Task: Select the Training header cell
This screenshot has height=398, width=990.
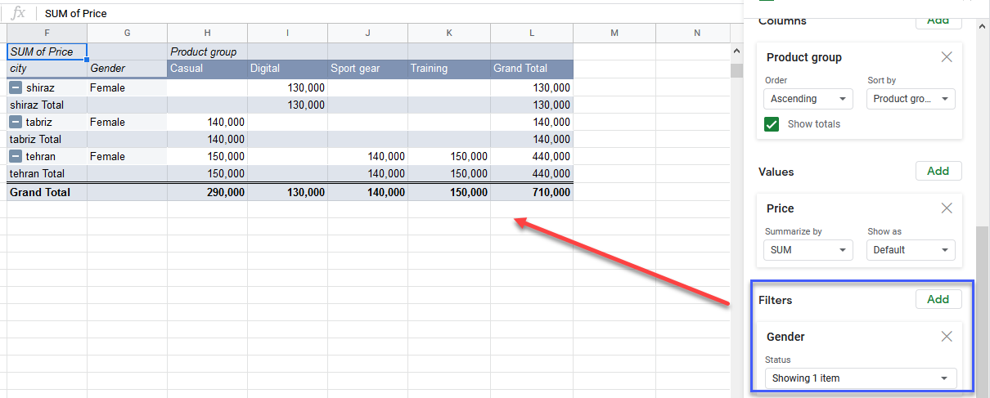Action: tap(449, 69)
